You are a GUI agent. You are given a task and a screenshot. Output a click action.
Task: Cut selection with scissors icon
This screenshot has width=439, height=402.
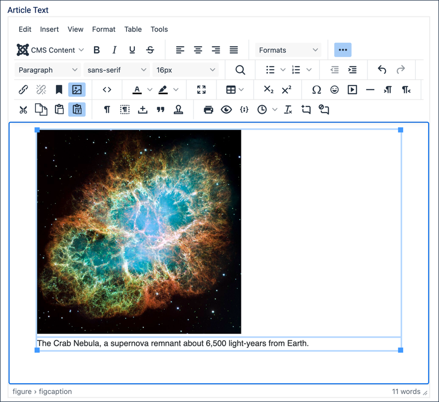(23, 110)
